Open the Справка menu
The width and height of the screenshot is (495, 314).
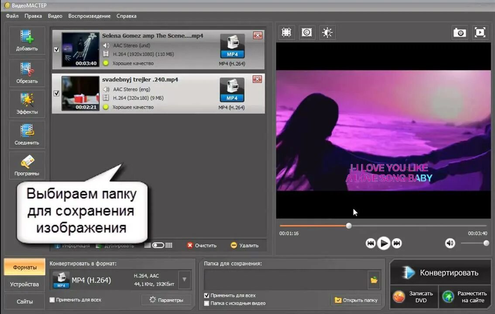(126, 16)
